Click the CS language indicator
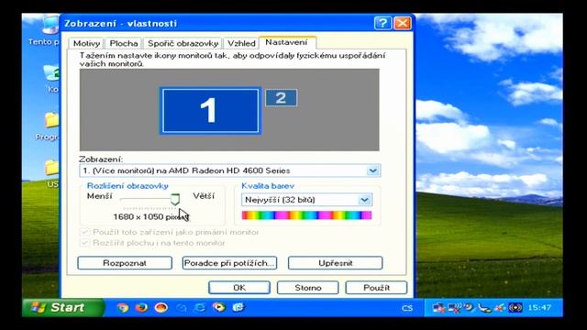This screenshot has height=330, width=587. point(407,308)
